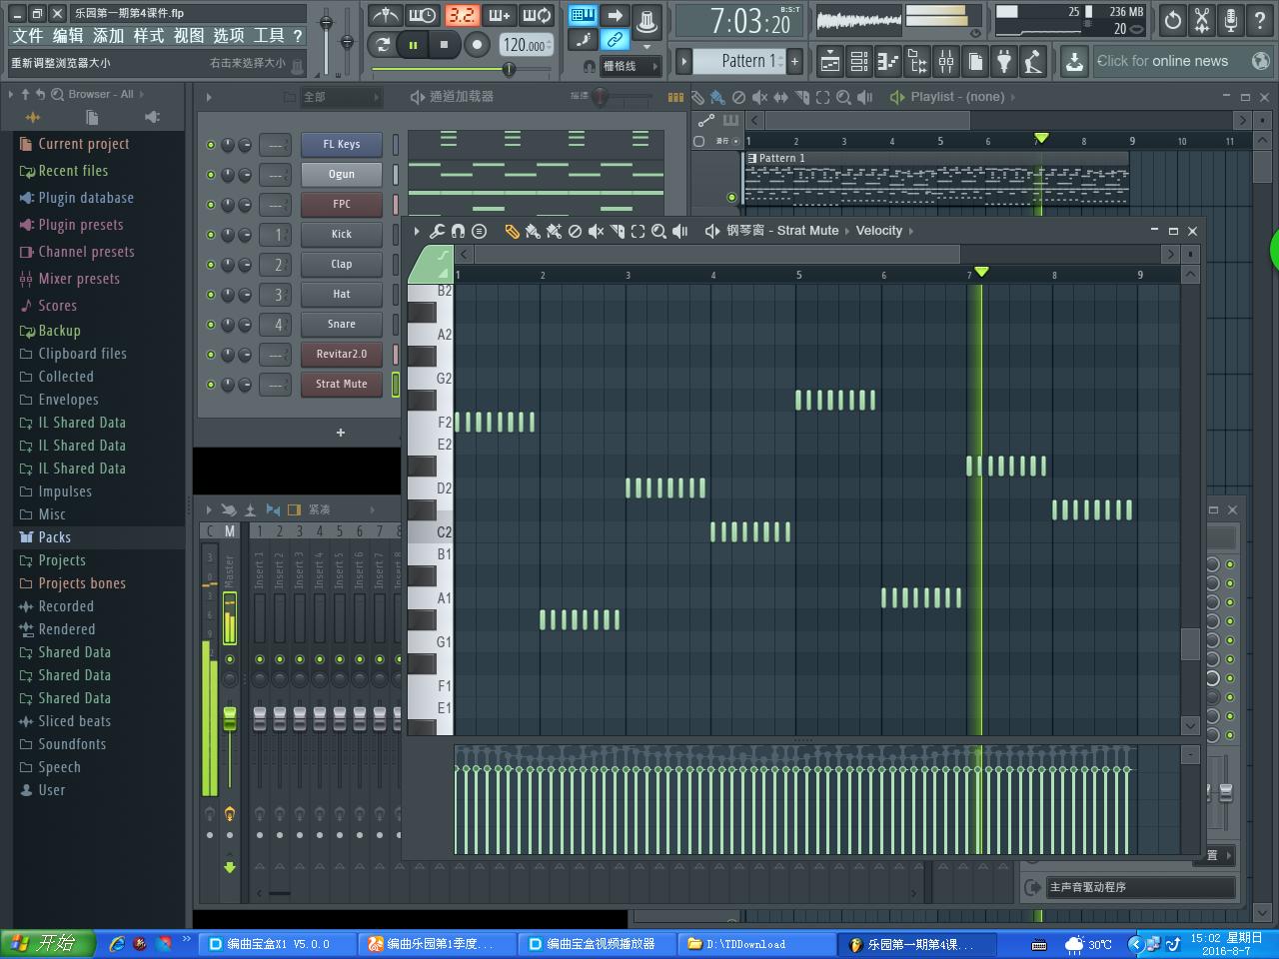This screenshot has height=959, width=1279.
Task: Open the Pattern 1 selector dropdown
Action: [x=743, y=62]
